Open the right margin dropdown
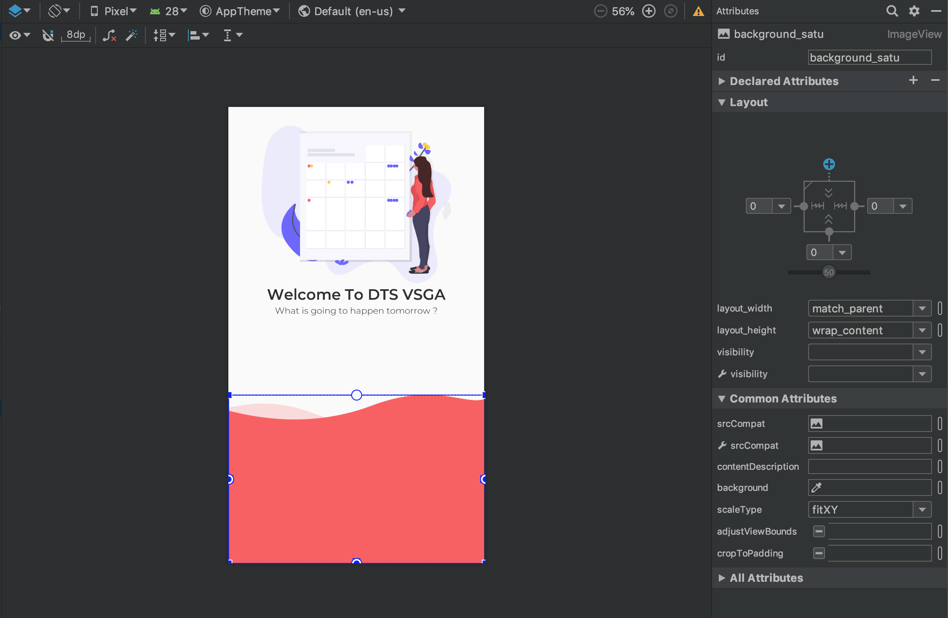This screenshot has width=948, height=618. 903,206
